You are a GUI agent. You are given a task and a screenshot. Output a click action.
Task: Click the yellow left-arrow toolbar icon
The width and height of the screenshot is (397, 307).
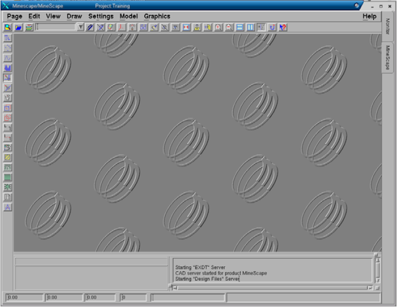[x=207, y=27]
